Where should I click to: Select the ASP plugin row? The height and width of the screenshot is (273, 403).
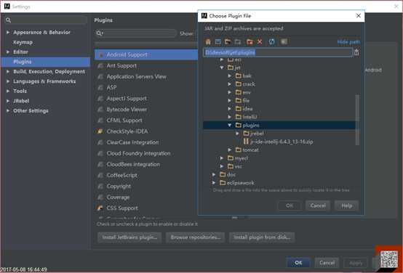146,88
